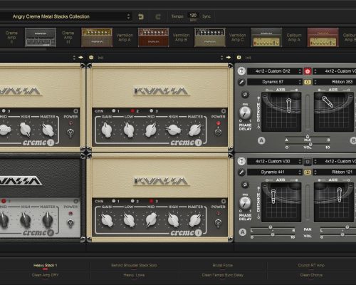Select the Brutal Force preset

coord(223,265)
